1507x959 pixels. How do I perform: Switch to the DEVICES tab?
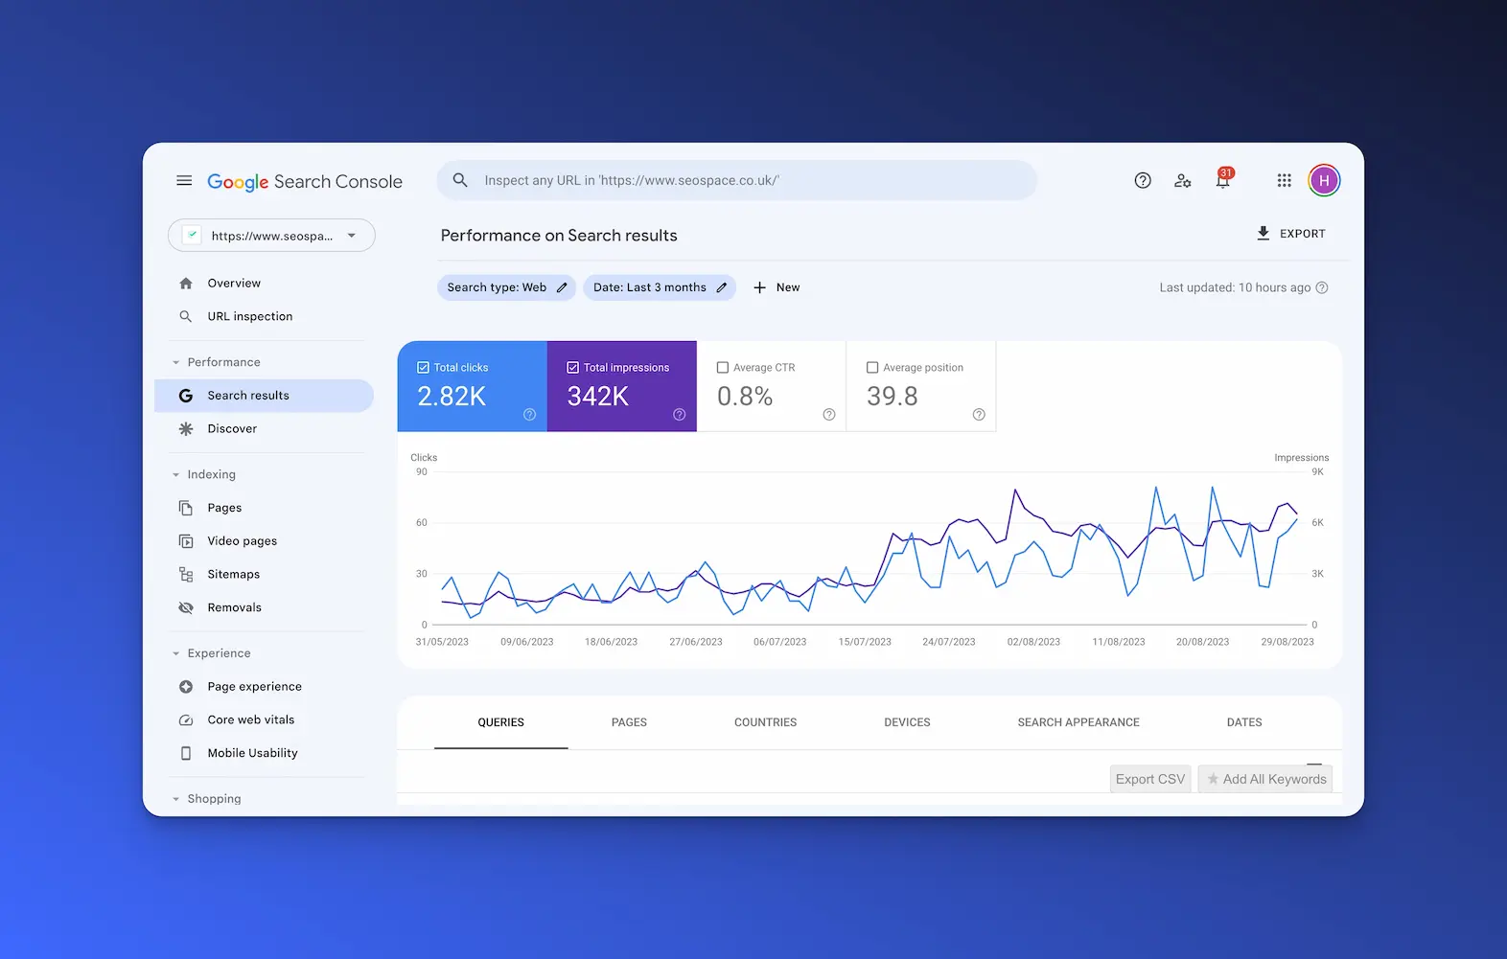coord(907,722)
